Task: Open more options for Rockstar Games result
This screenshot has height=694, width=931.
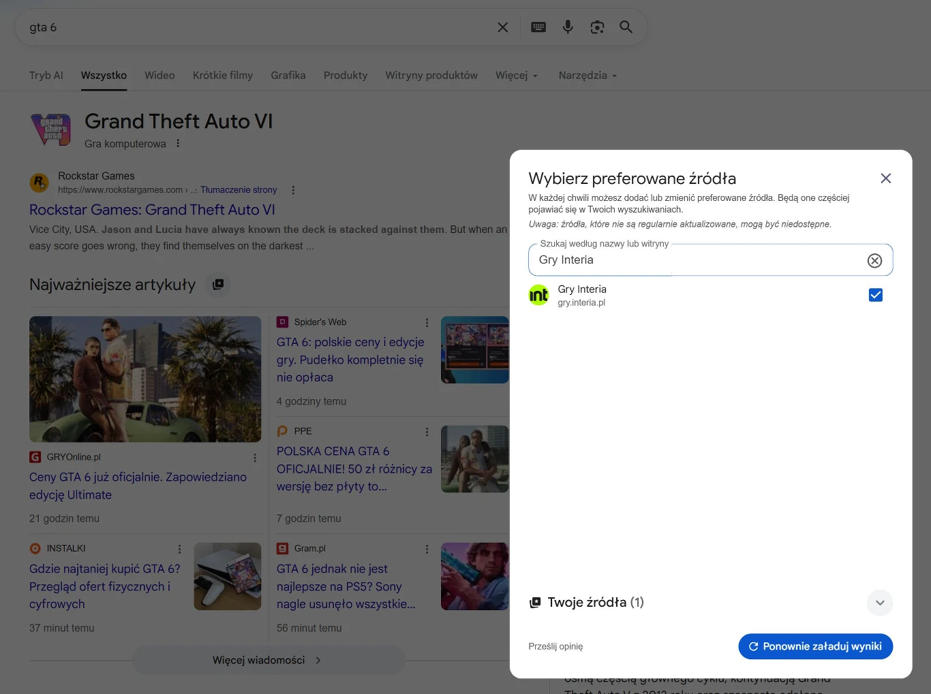Action: pos(293,190)
